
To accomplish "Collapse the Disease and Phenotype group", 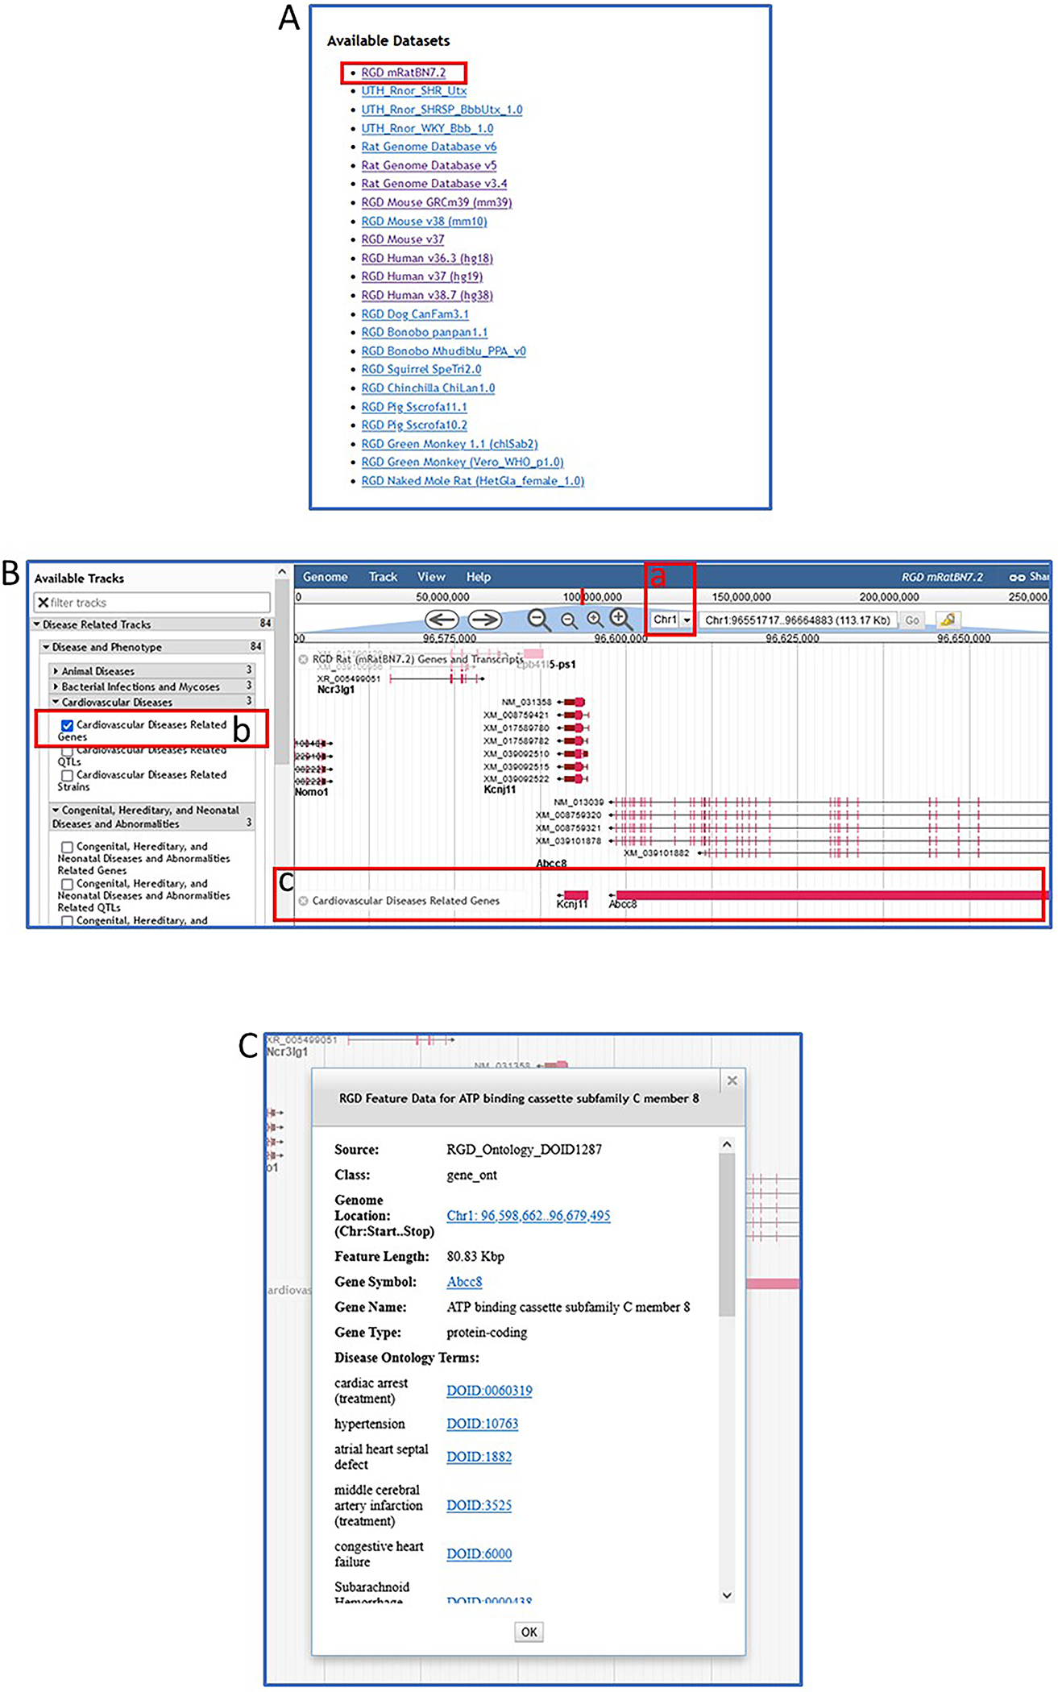I will coord(46,647).
